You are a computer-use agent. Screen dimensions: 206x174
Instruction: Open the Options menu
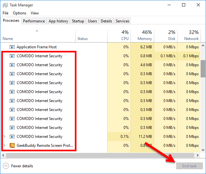[x=20, y=13]
